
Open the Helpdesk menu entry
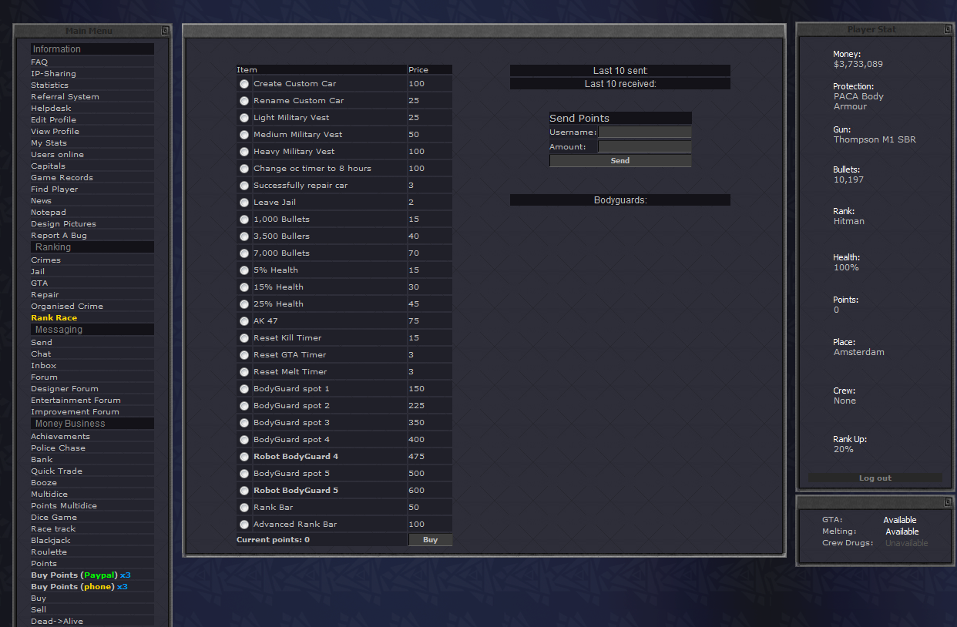click(x=51, y=108)
